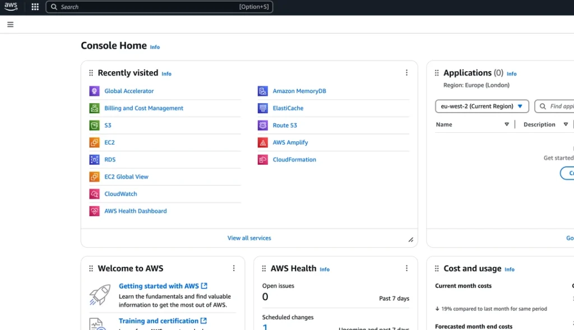Open the RDS service link
The image size is (574, 330).
[110, 160]
